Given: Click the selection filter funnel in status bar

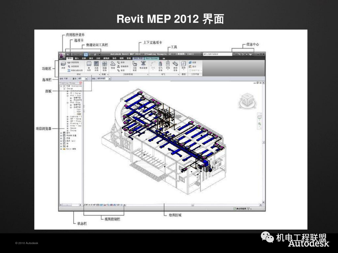Looking at the screenshot, I should [248, 209].
